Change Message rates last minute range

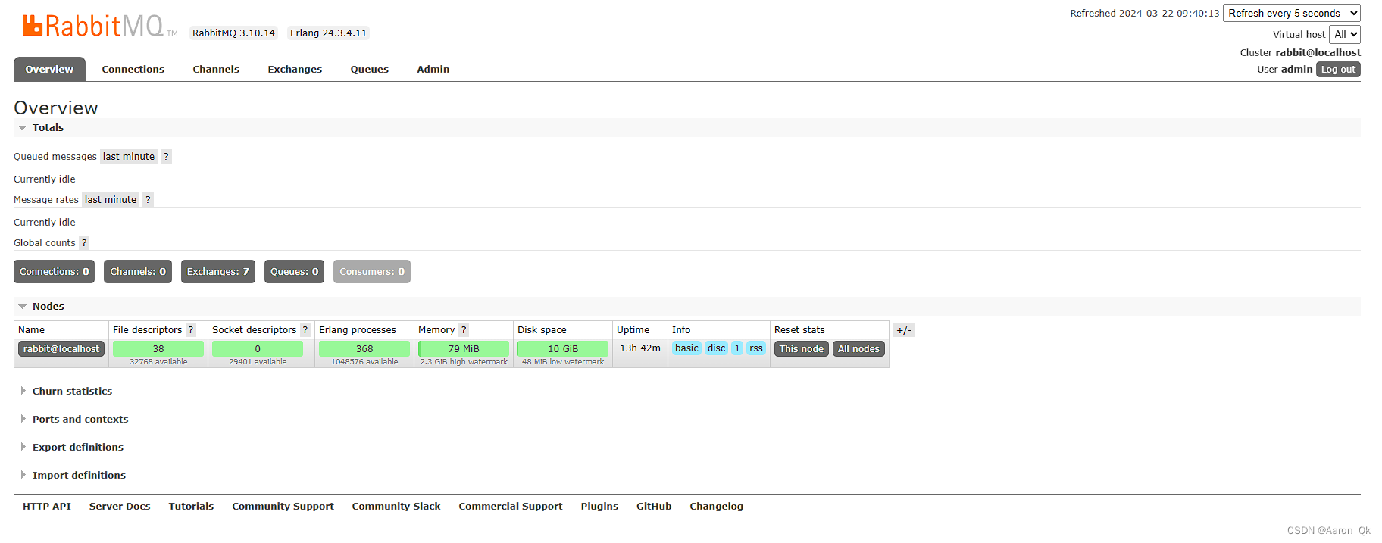click(111, 200)
